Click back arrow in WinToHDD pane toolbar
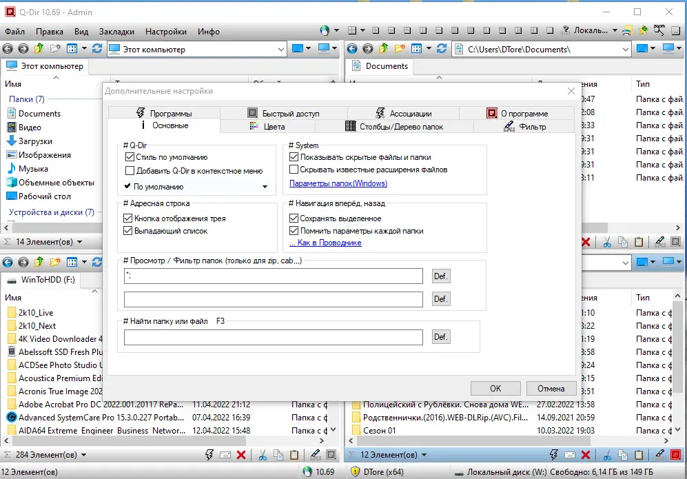 (8, 263)
